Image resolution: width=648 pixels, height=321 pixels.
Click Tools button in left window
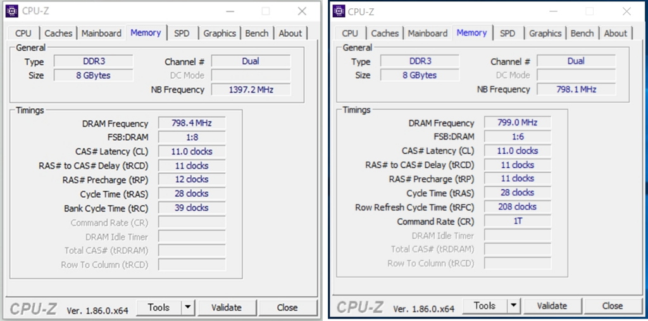159,307
